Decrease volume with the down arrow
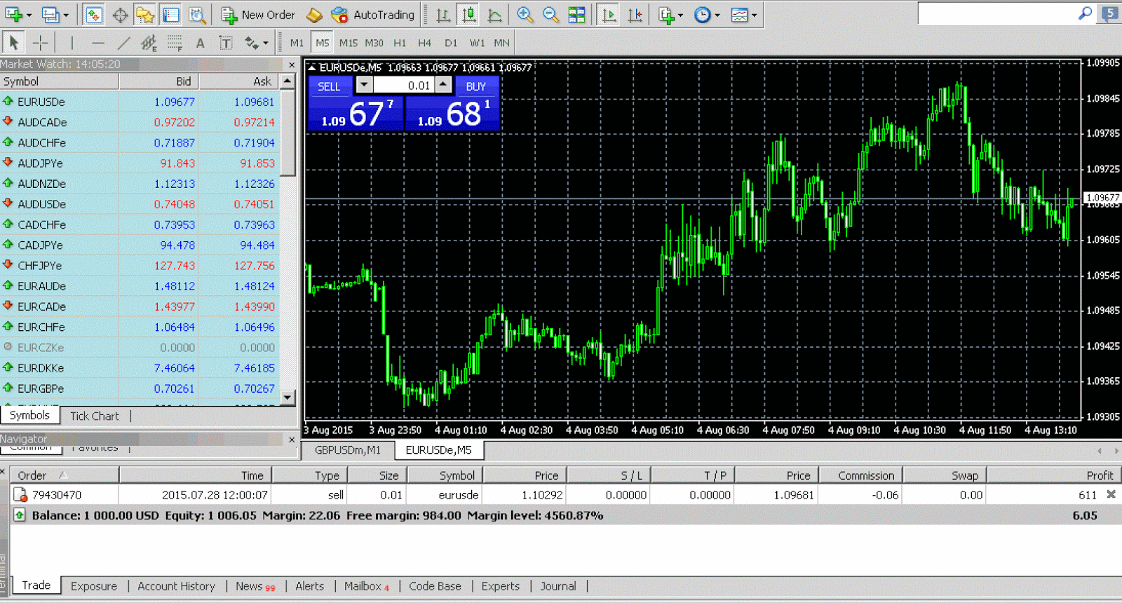 [364, 85]
